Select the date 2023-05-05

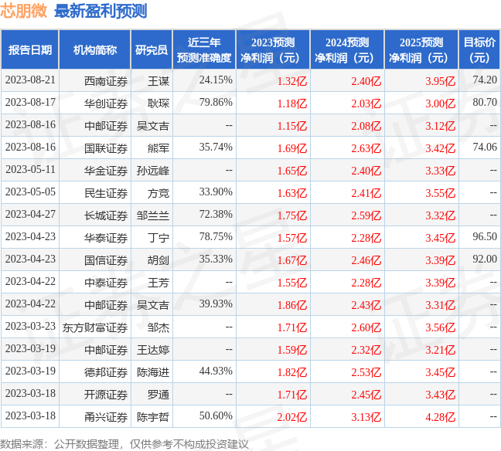coord(30,192)
